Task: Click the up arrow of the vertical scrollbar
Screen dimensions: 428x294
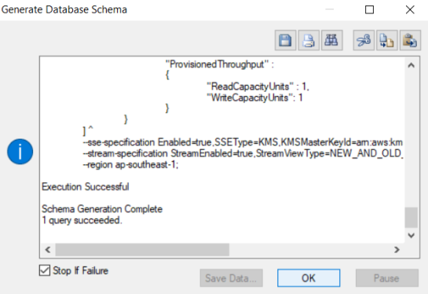Action: [x=411, y=65]
